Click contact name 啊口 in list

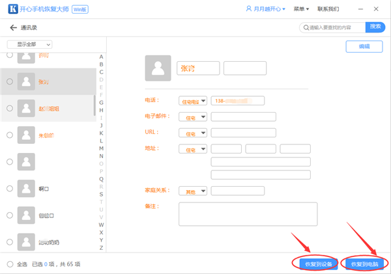click(x=44, y=189)
